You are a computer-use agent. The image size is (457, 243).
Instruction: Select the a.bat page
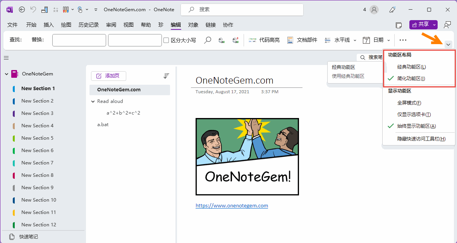click(x=103, y=125)
